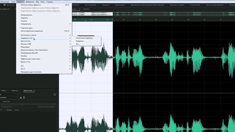Screen dimensions: 235x132
Task: Choose Подгонка звука
Action: coord(44,28)
